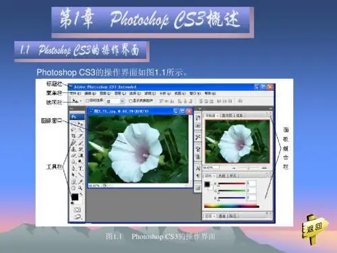The height and width of the screenshot is (253, 337).
Task: Click the Navigator flower preview thumbnail
Action: (x=237, y=141)
